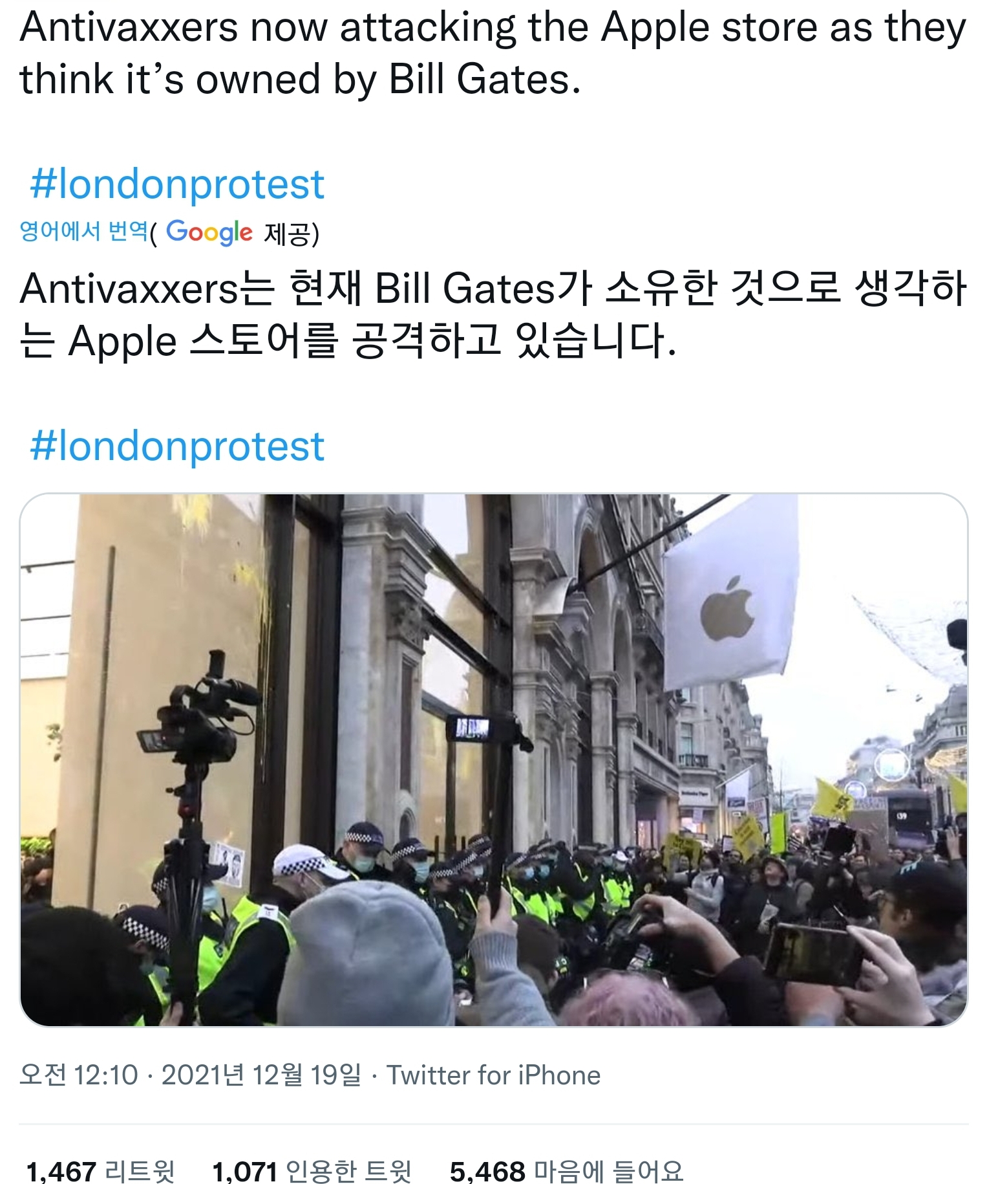Open the 'Twitter for iPhone' source link
This screenshot has height=1184, width=998.
pyautogui.click(x=493, y=1075)
